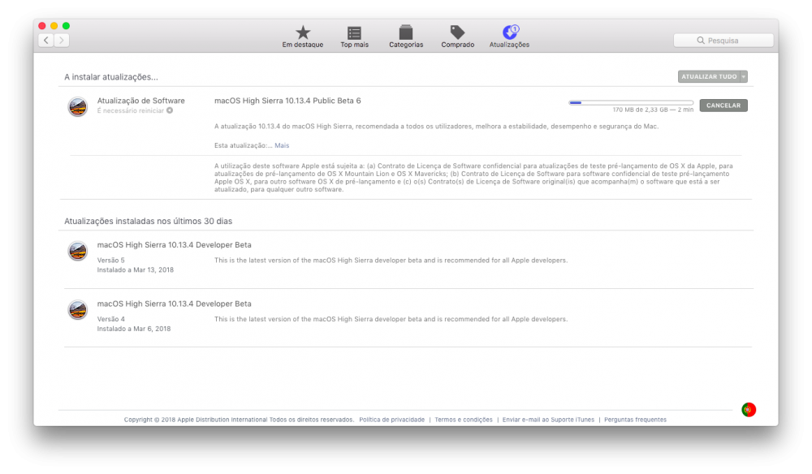This screenshot has height=474, width=812.
Task: Click the Atualização de Software label
Action: tap(140, 101)
